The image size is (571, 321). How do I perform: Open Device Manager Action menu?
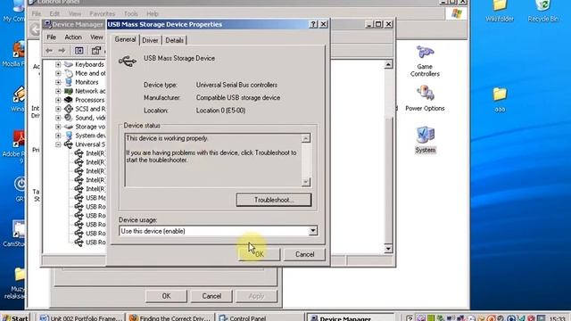coord(73,37)
